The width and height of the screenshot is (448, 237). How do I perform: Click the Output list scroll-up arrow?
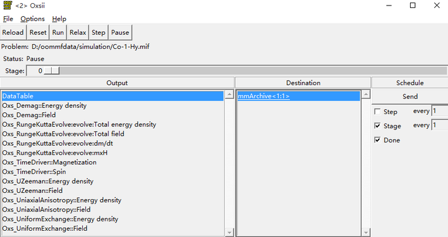tap(229, 95)
